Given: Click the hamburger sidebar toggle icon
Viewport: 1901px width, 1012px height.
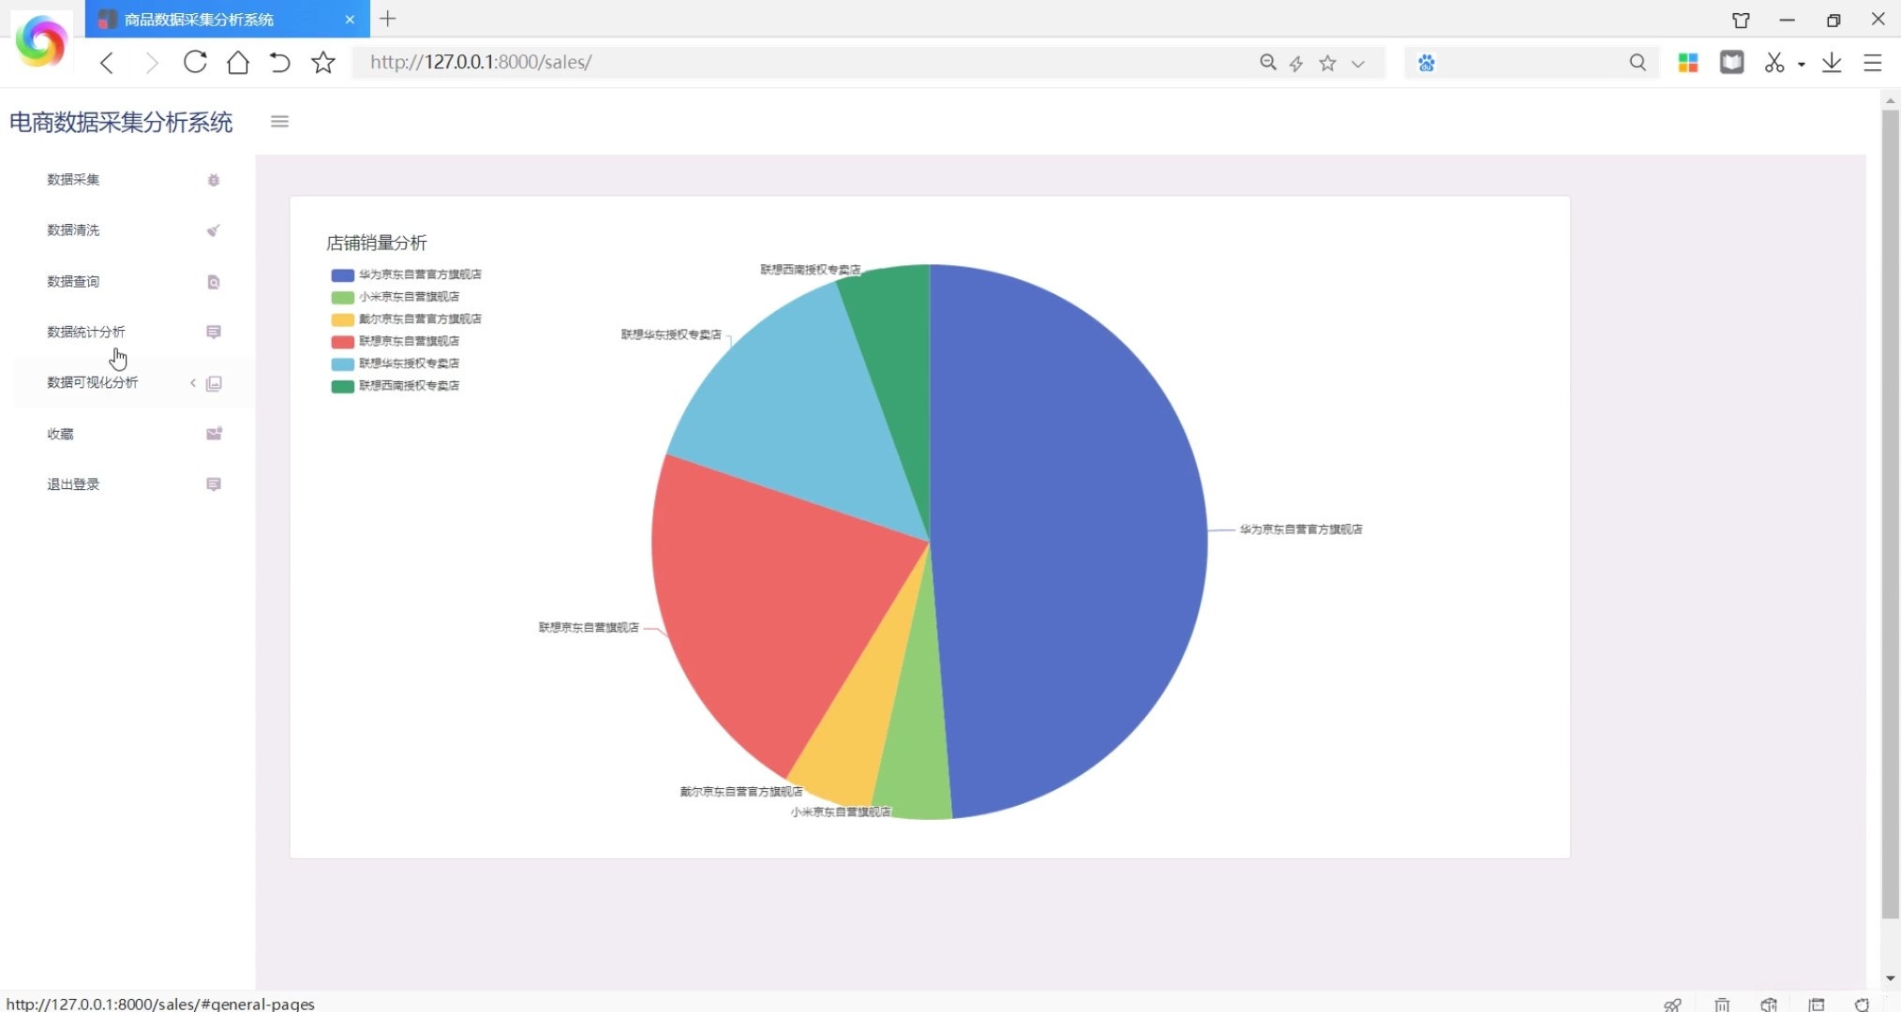Looking at the screenshot, I should coord(279,122).
